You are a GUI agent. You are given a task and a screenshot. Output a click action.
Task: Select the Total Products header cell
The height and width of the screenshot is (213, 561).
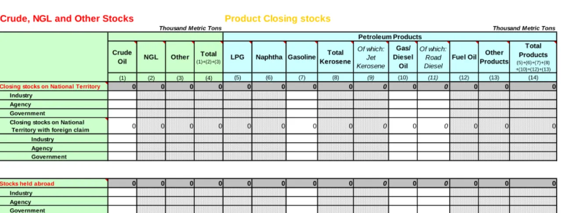tap(533, 57)
